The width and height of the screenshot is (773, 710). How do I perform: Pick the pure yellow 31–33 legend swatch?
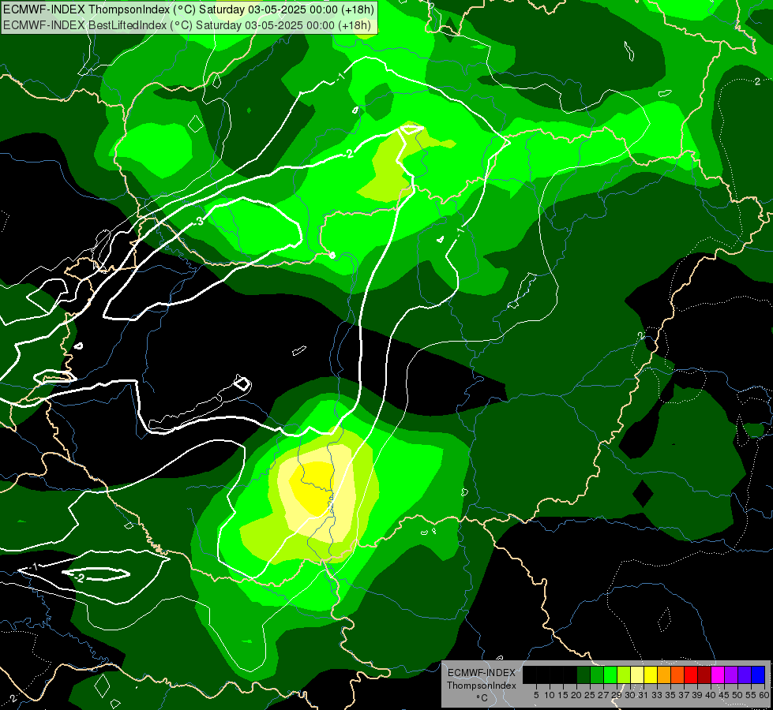click(651, 675)
